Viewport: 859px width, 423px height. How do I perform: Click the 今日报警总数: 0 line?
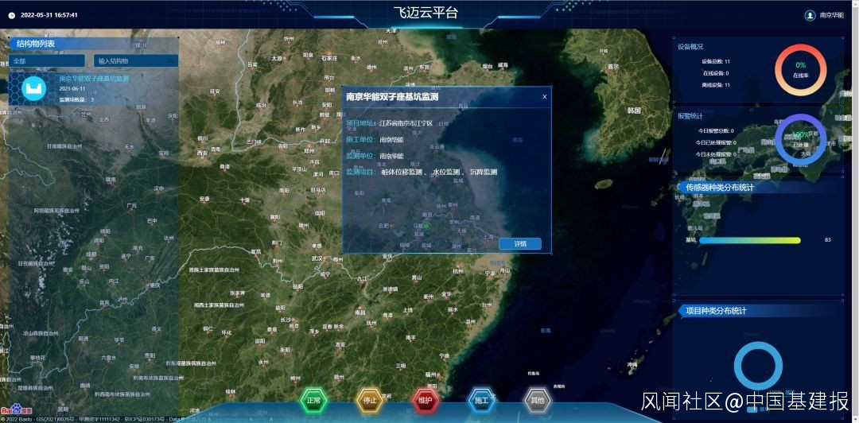pos(715,131)
